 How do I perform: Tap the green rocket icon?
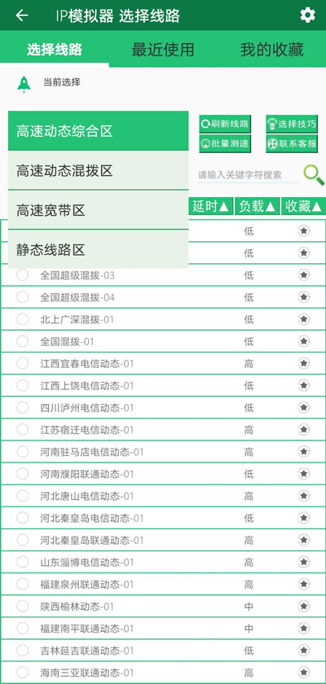[24, 84]
